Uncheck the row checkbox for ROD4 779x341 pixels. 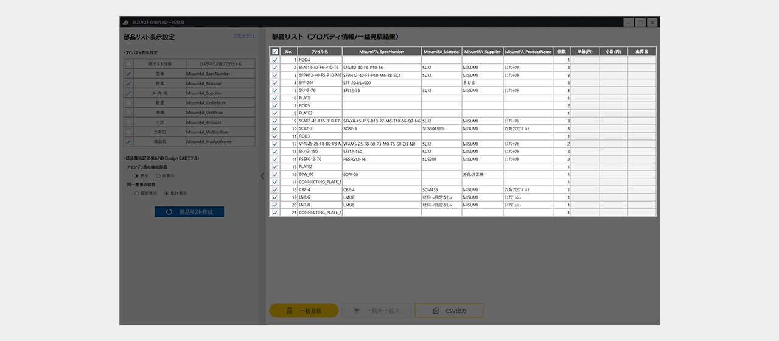tap(275, 60)
